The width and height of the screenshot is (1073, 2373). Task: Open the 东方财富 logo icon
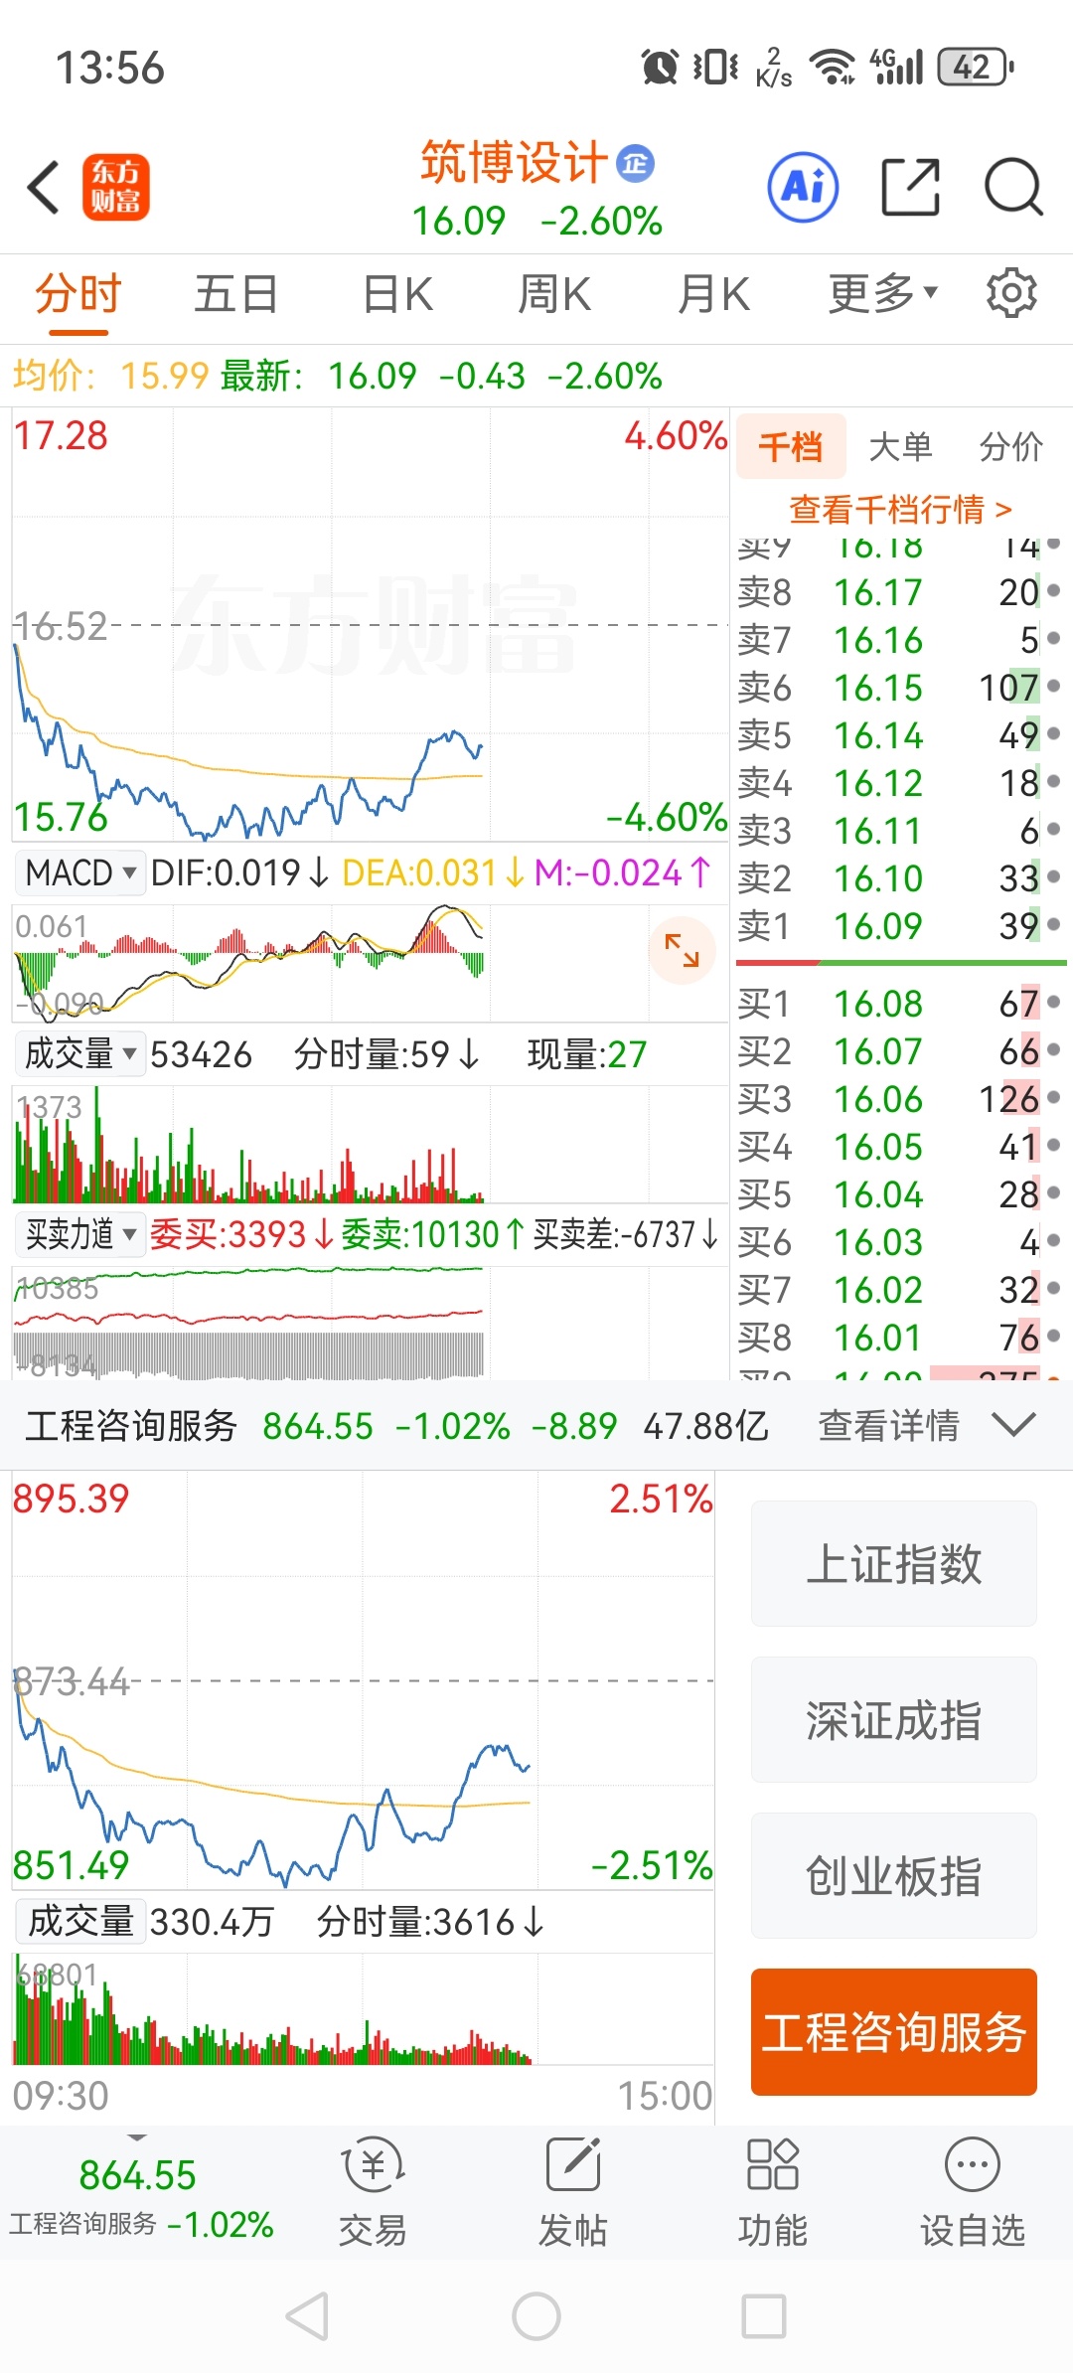[115, 187]
